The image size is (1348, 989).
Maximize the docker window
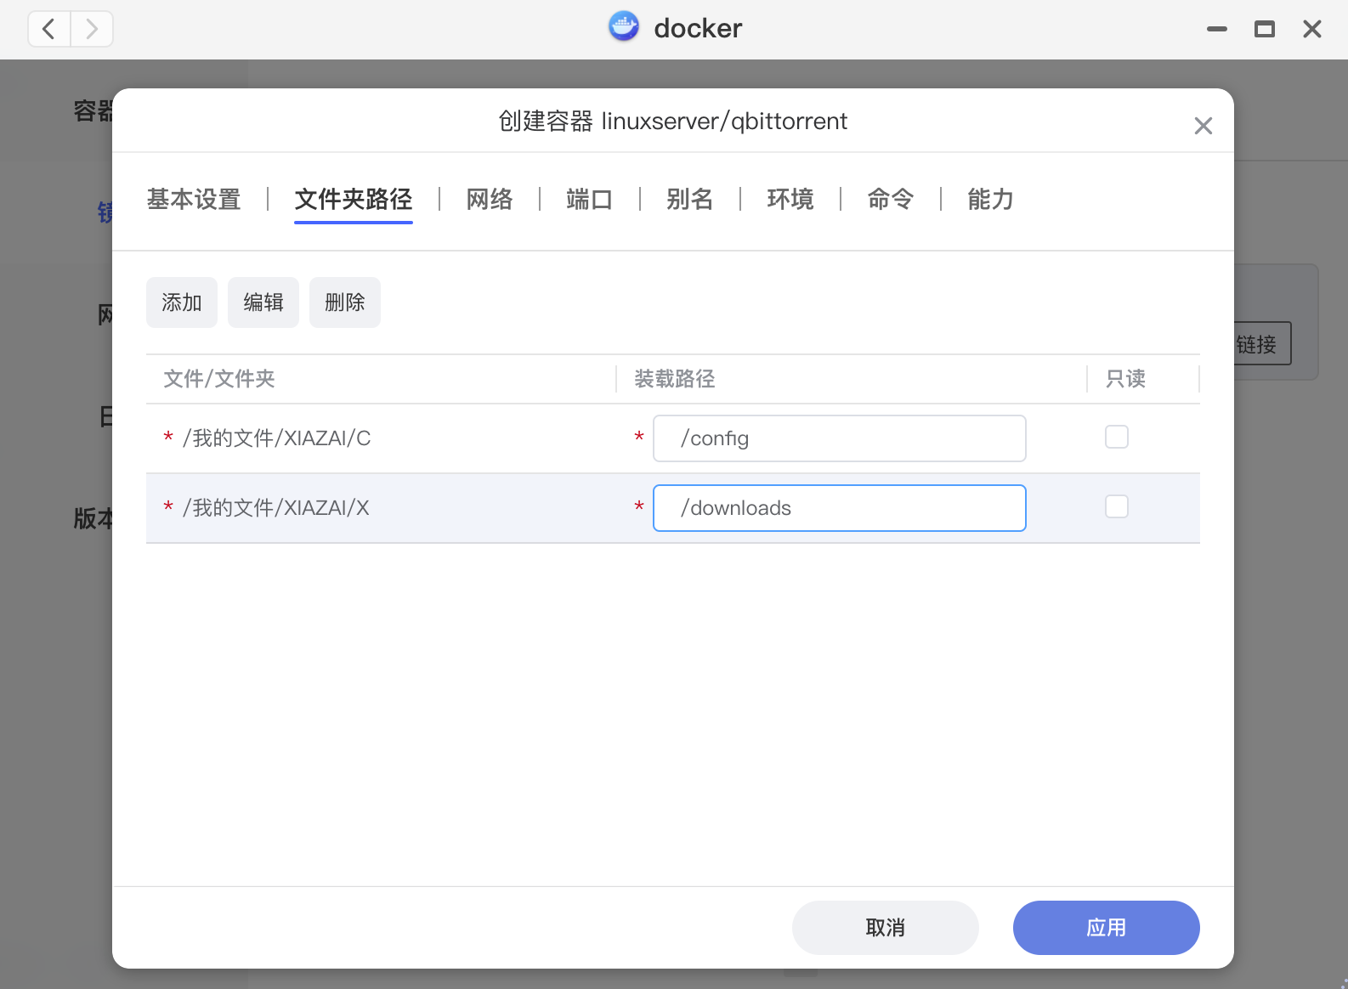1265,29
